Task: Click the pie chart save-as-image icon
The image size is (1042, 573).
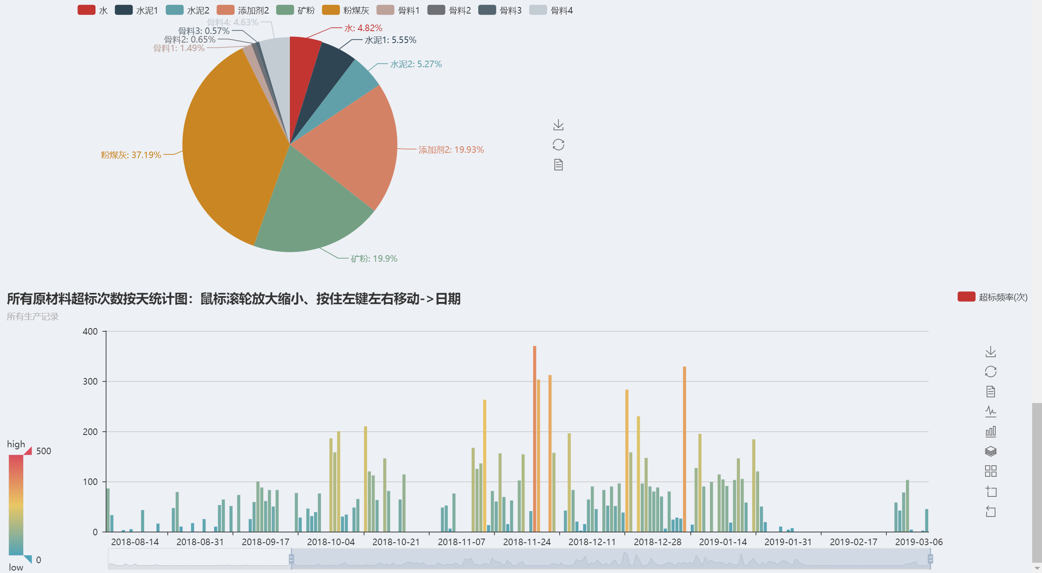Action: click(x=558, y=125)
